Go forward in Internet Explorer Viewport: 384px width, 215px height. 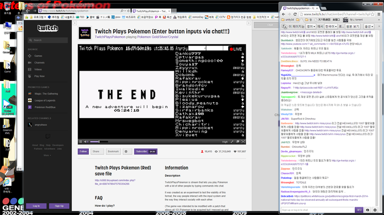[x=35, y=11]
